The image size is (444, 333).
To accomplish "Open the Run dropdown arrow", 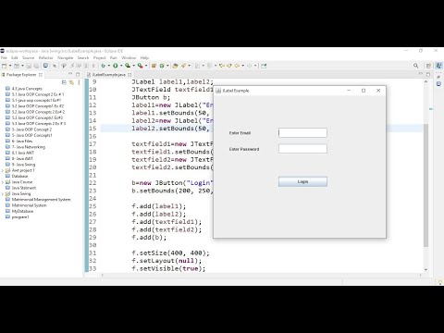I will pyautogui.click(x=121, y=66).
